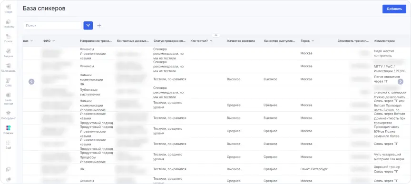Click the plus icon next to filter
411x184 pixels.
pos(99,25)
